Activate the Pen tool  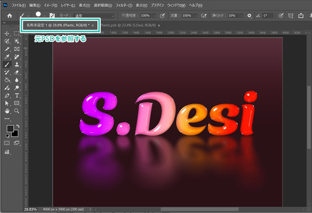pos(7,95)
